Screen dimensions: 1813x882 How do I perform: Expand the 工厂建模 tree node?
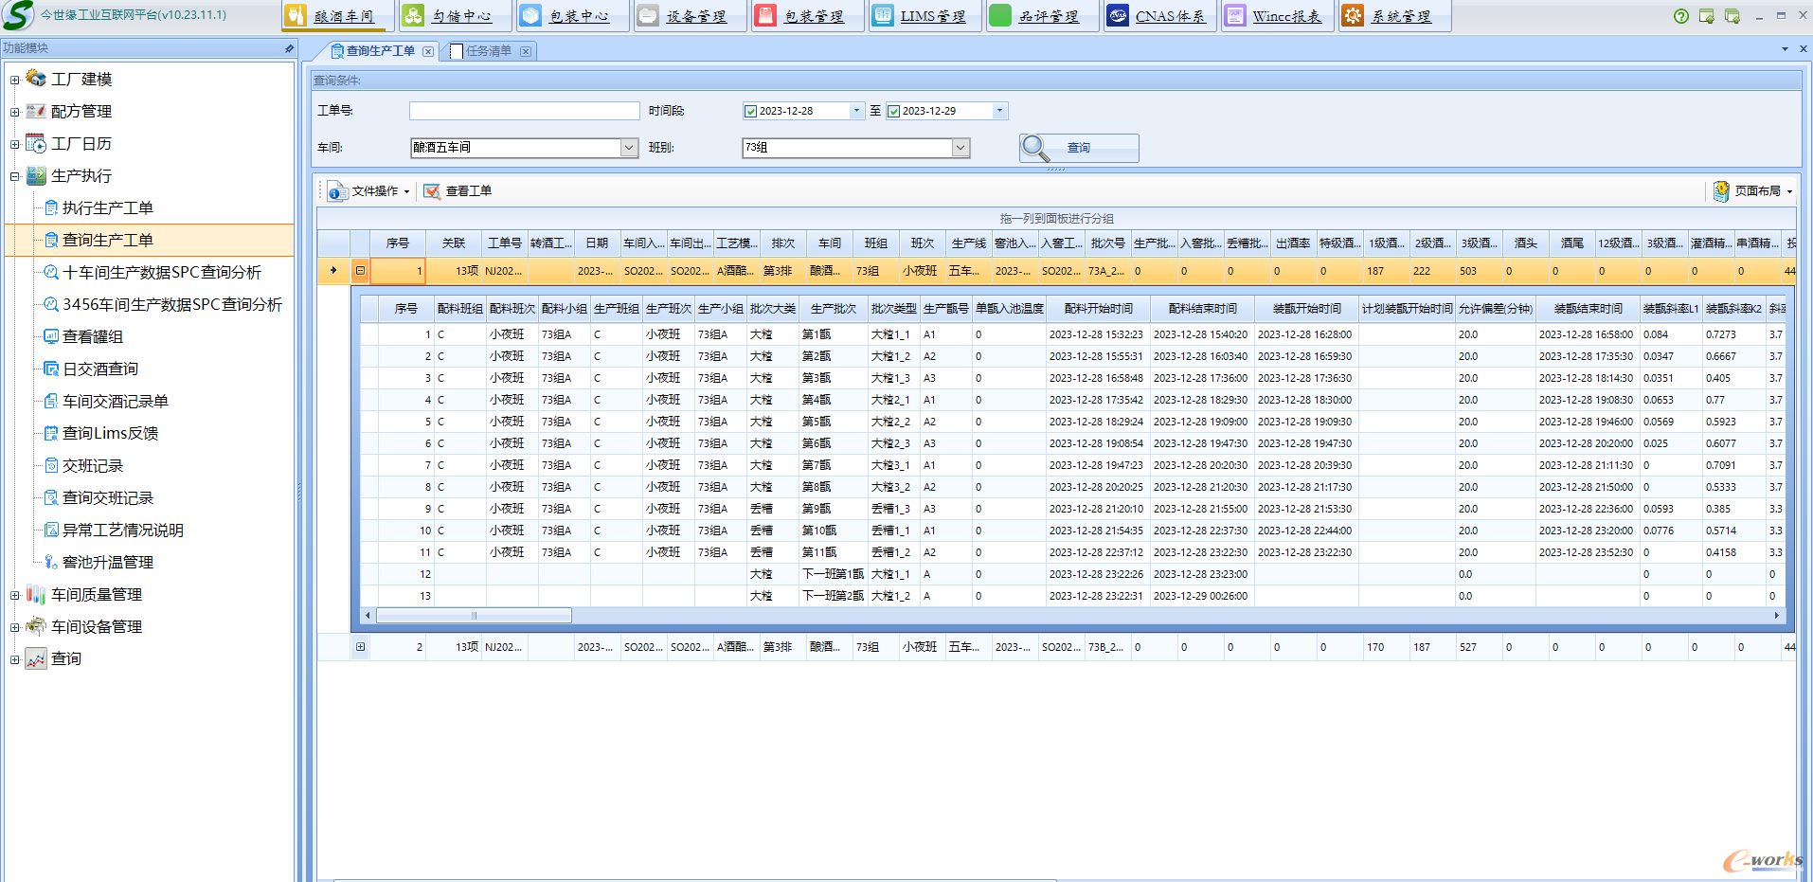[x=14, y=81]
